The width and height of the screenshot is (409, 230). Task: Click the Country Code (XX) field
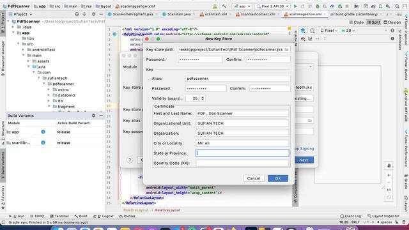[x=242, y=163]
